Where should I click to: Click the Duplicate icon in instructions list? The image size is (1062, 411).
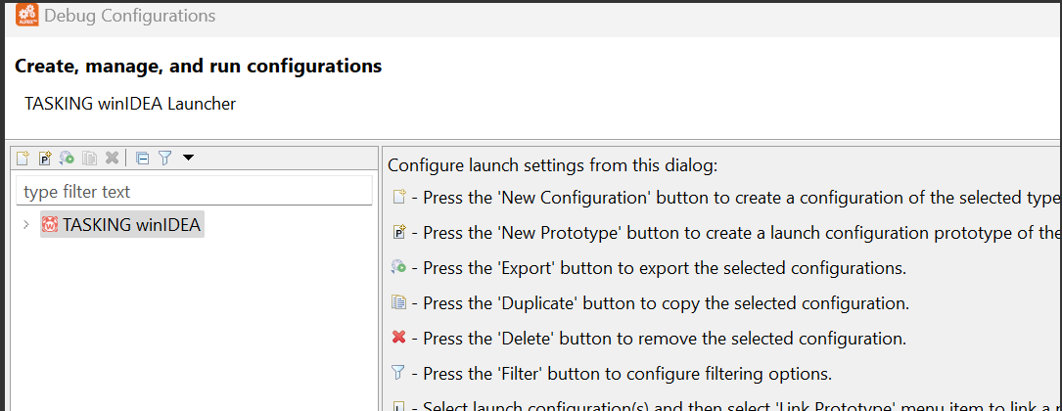[x=398, y=303]
